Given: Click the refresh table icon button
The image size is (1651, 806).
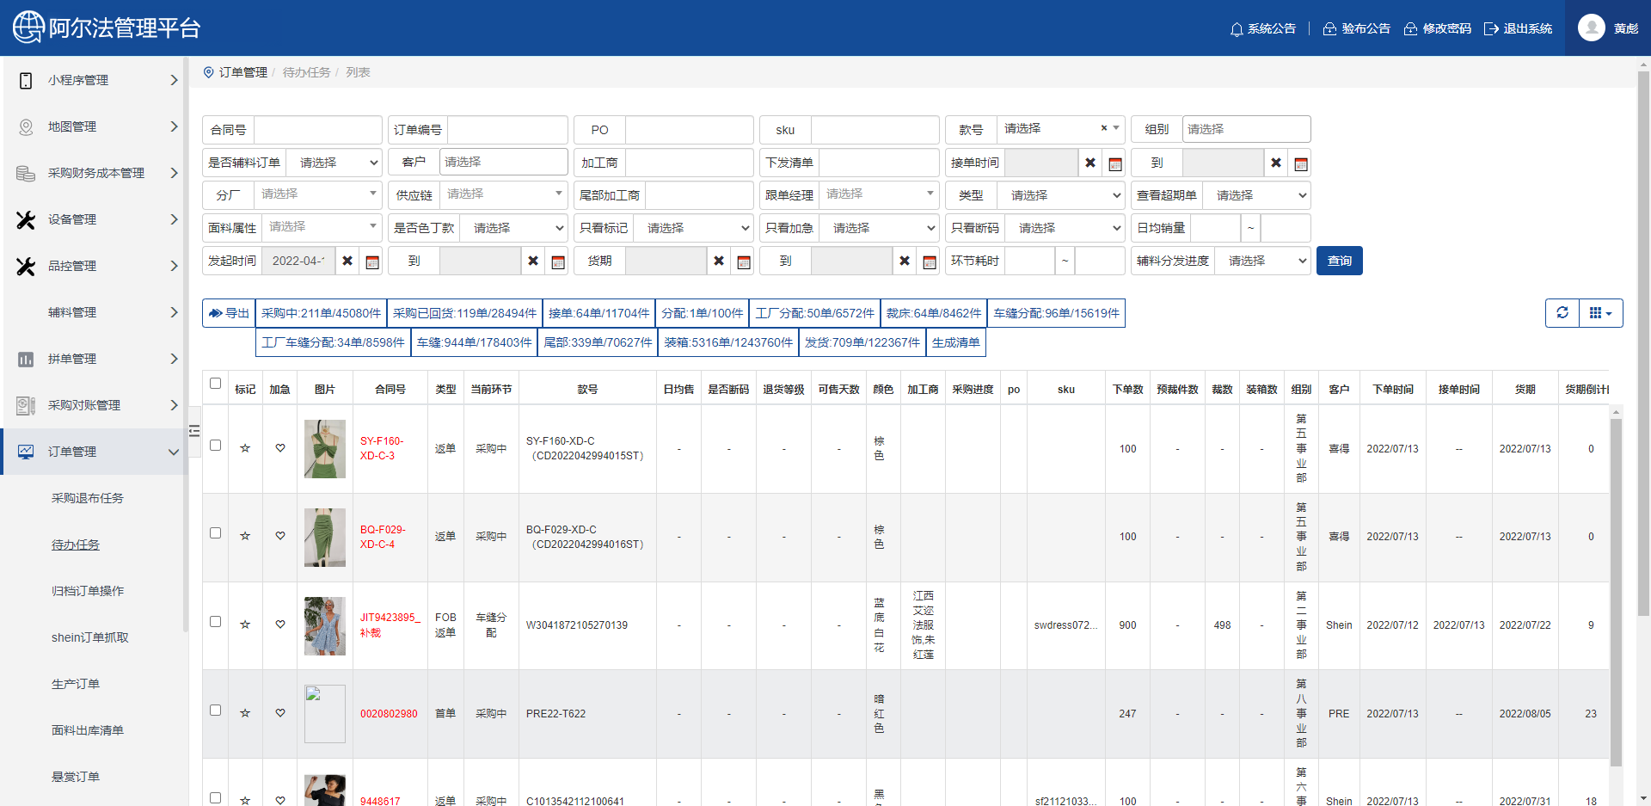Looking at the screenshot, I should (1562, 313).
